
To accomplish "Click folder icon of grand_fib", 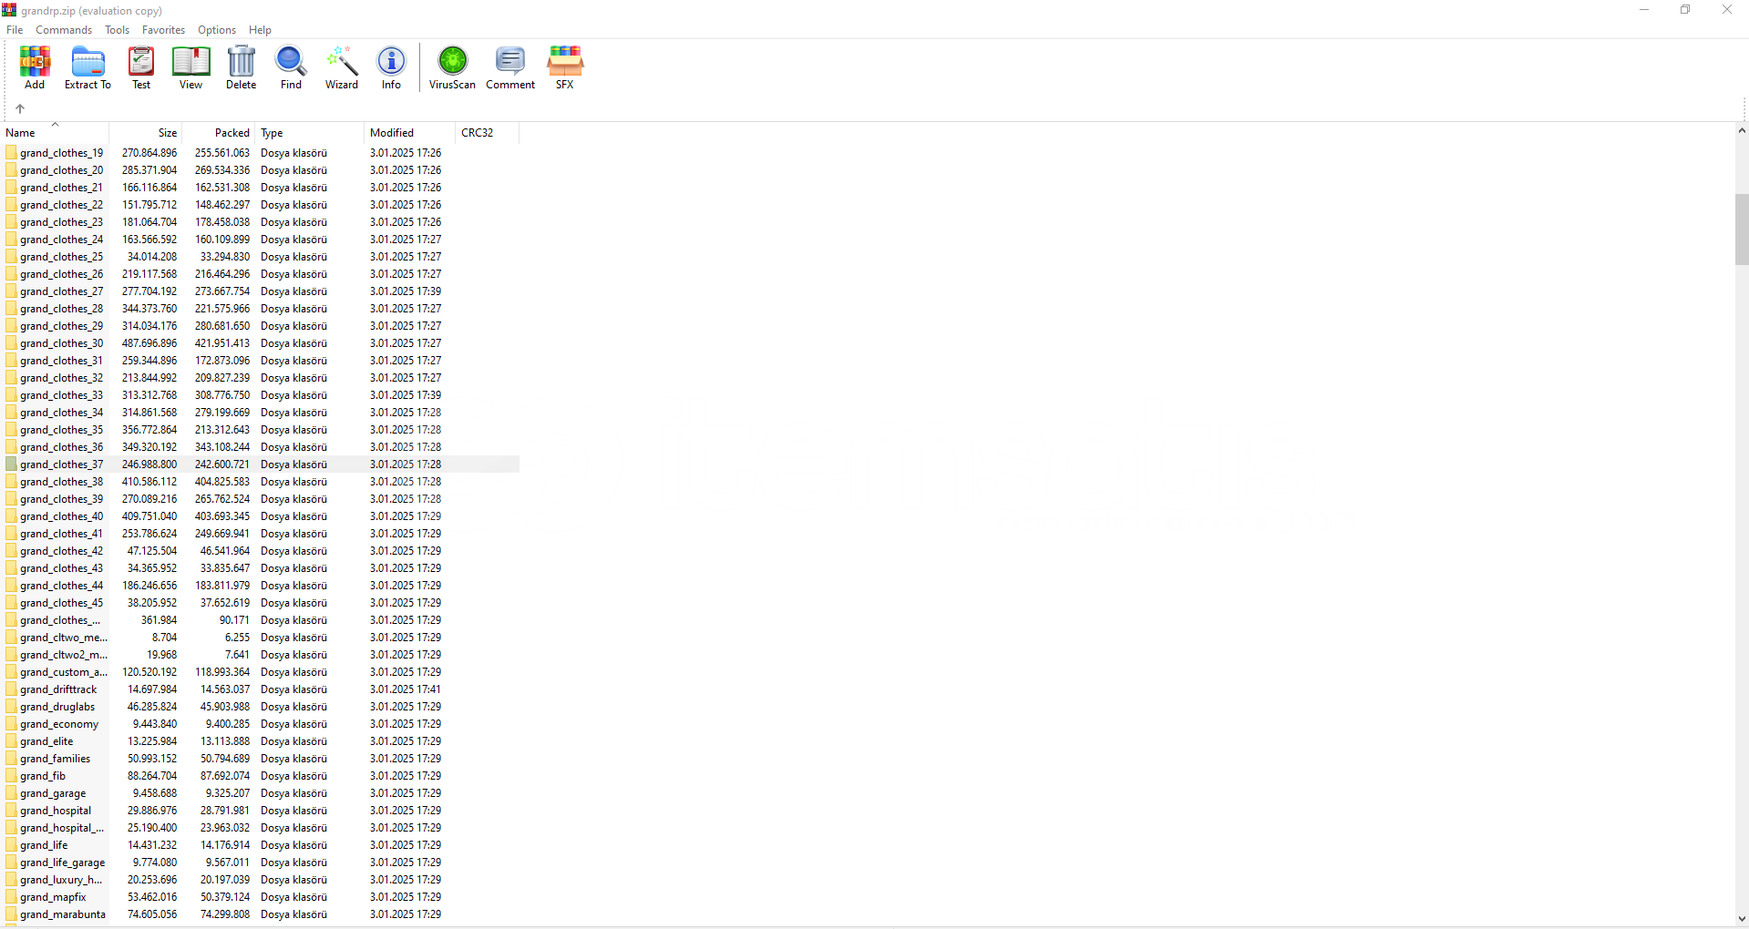I will (x=11, y=776).
